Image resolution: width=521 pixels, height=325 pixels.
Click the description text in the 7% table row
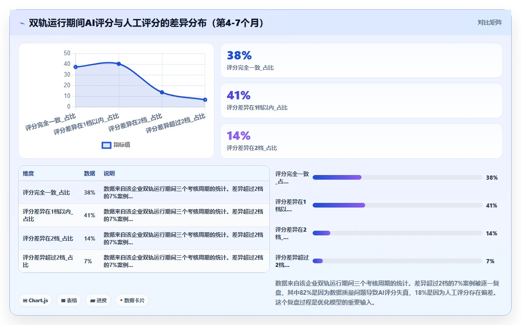tap(183, 261)
